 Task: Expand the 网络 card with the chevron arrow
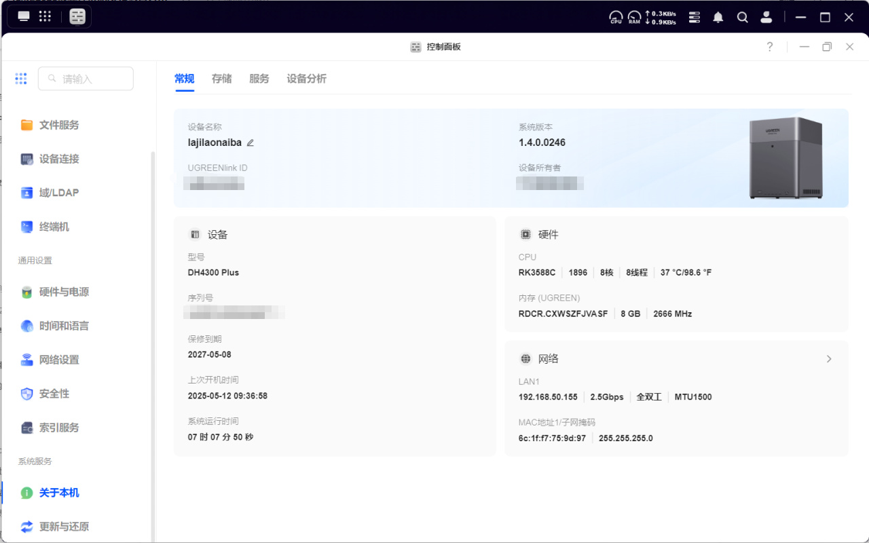829,359
